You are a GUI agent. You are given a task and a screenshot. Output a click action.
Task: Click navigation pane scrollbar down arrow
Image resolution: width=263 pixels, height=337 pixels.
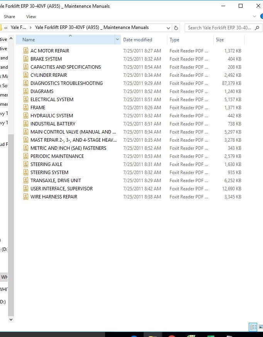click(11, 320)
